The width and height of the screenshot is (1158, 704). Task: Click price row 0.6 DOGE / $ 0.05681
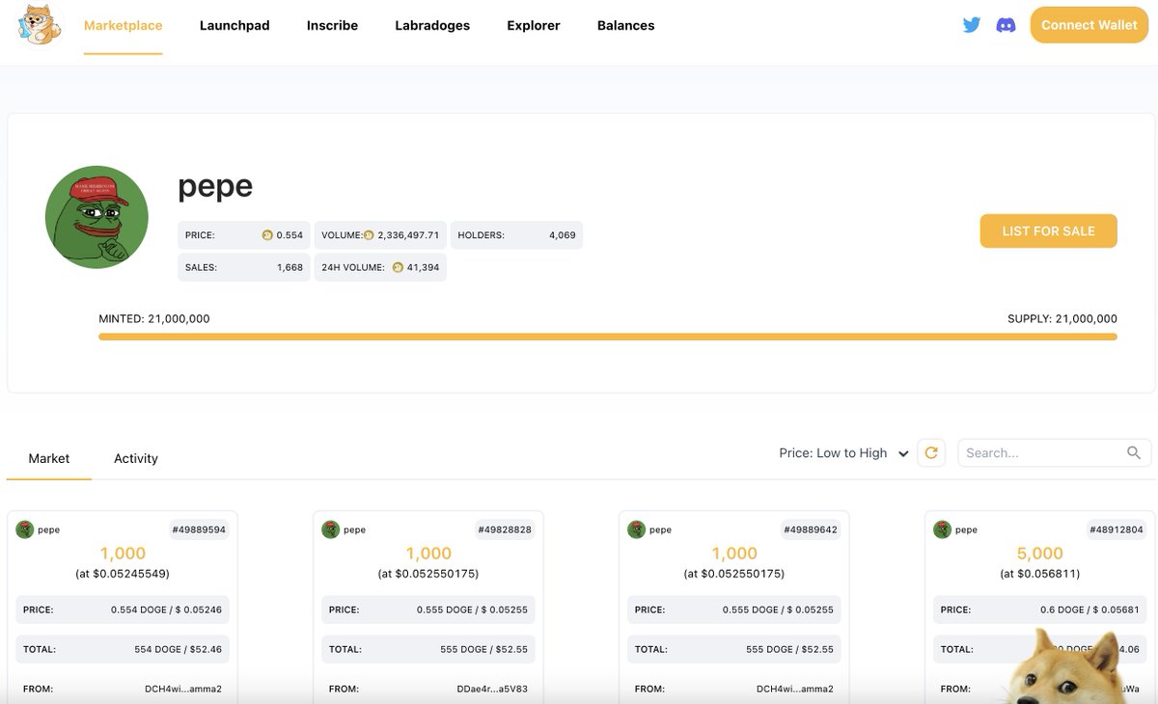pos(1040,609)
